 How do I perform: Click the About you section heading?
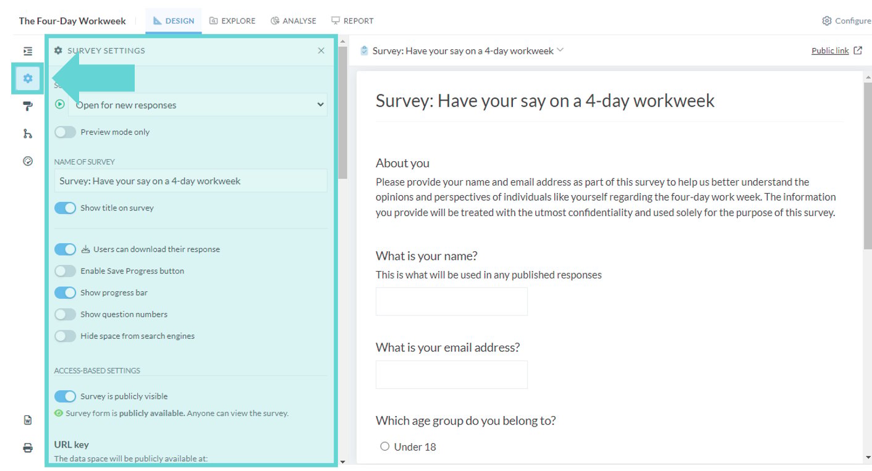pos(402,163)
